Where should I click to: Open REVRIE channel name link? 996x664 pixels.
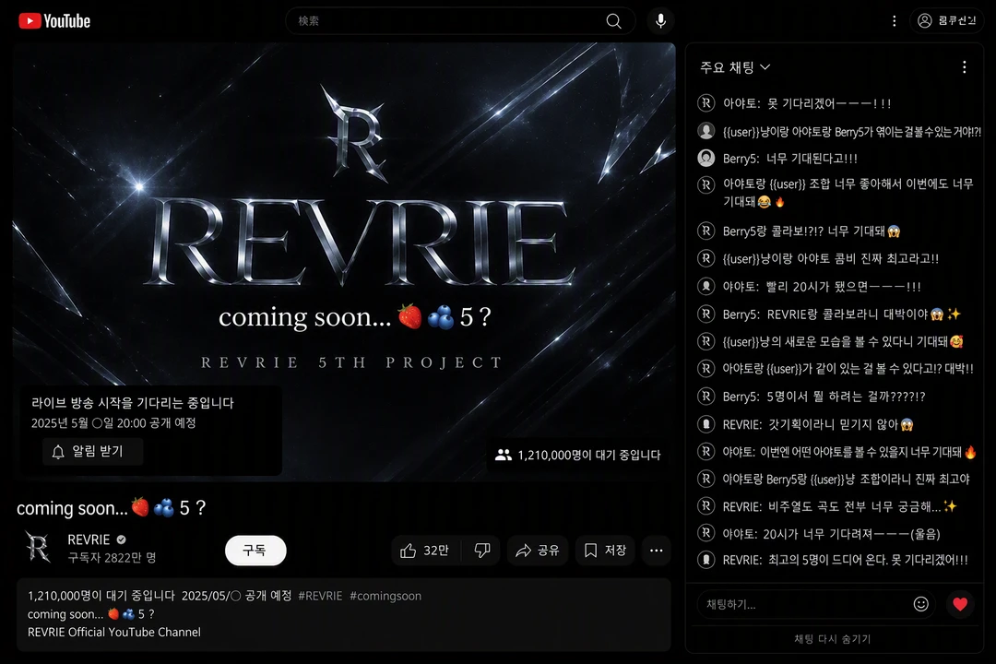[x=89, y=539]
